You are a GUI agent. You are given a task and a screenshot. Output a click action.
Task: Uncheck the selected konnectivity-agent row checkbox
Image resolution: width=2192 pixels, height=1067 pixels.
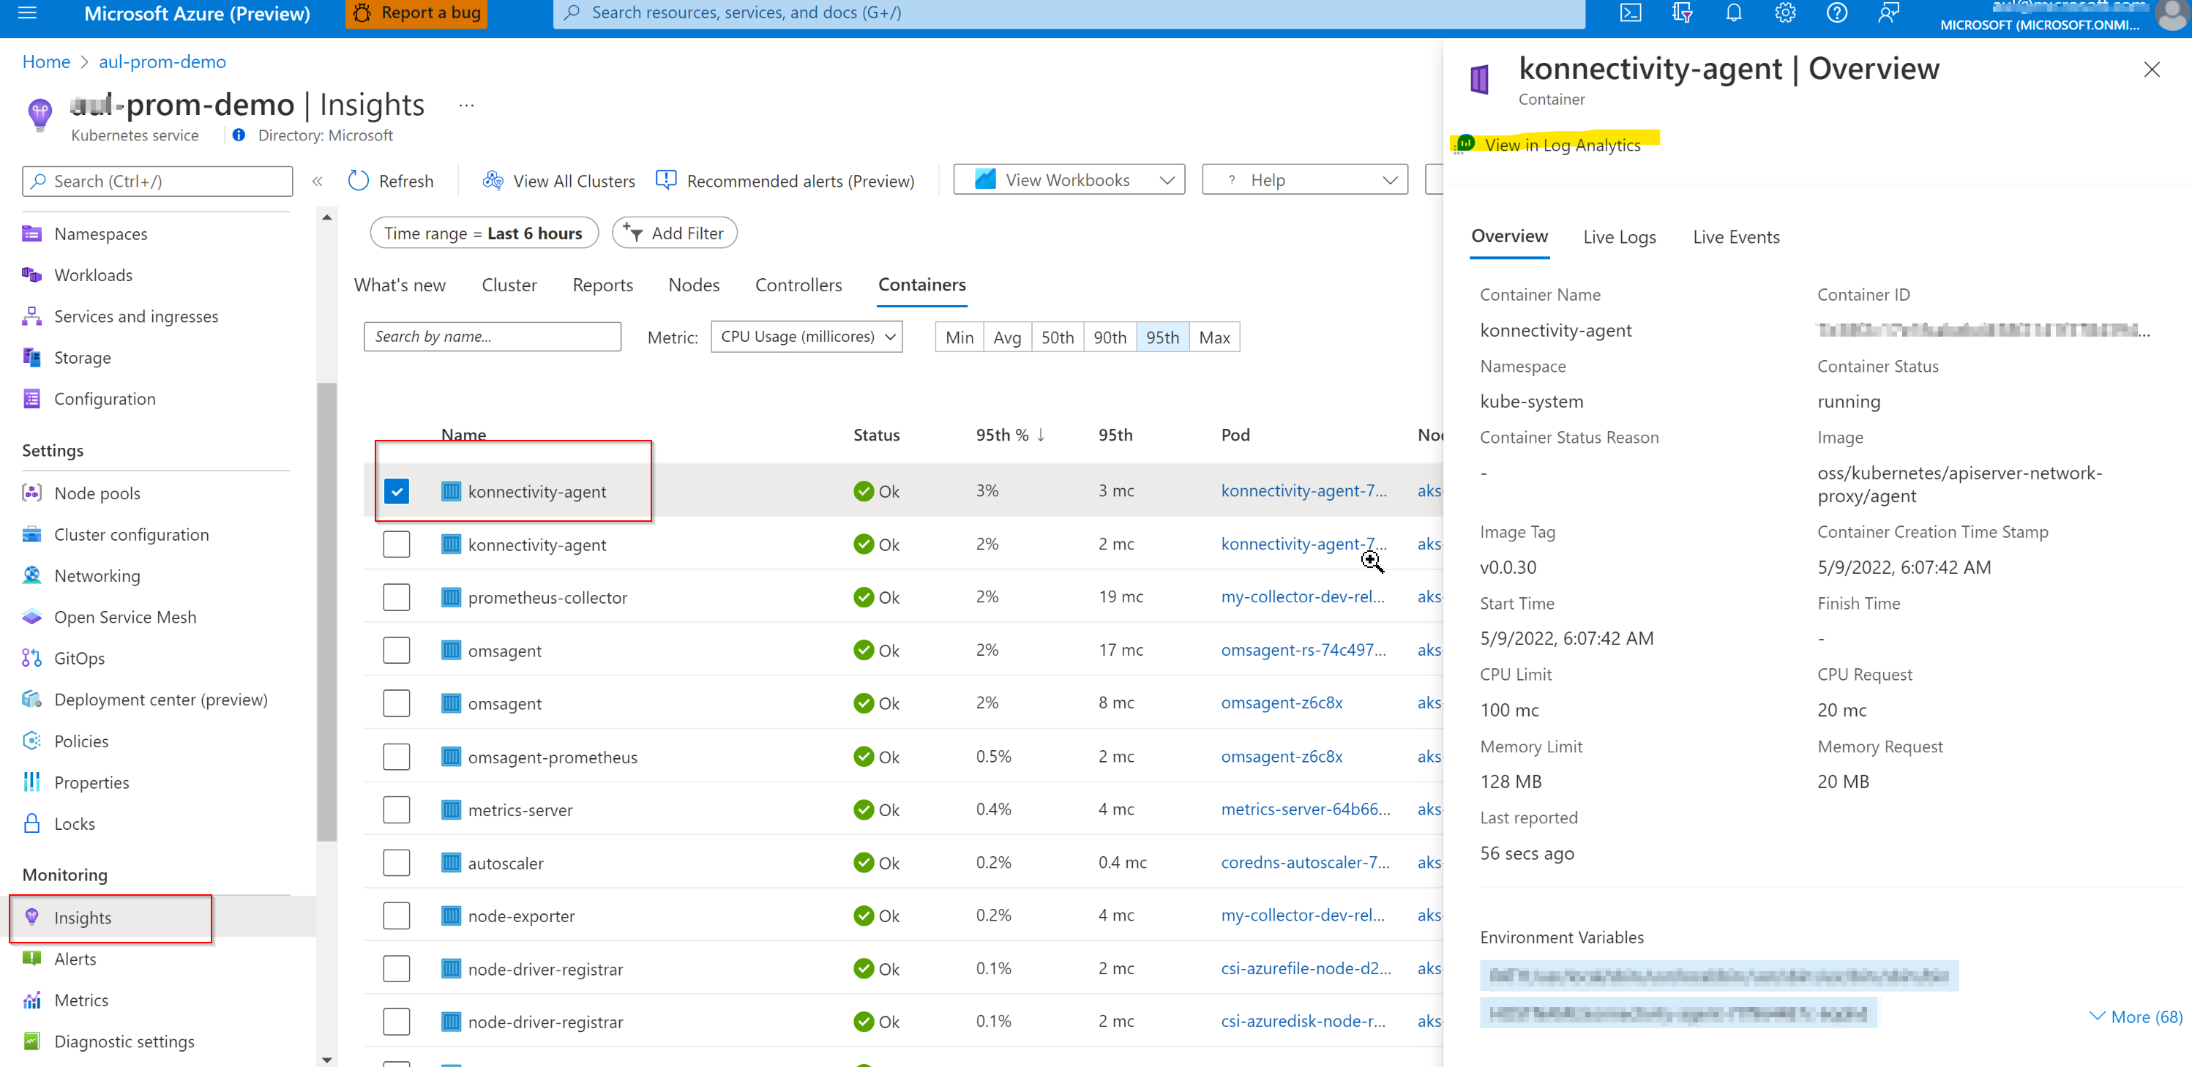[397, 491]
